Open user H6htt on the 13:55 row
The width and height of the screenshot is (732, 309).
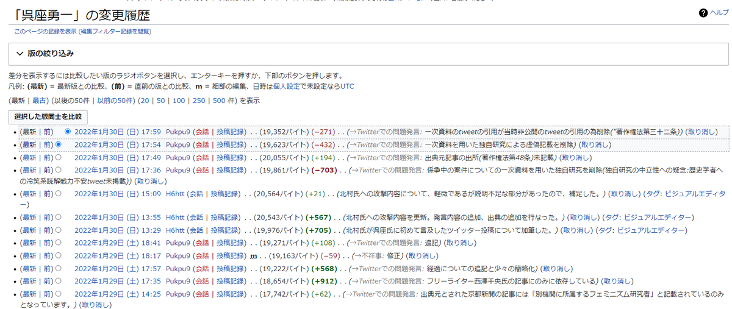coord(175,218)
